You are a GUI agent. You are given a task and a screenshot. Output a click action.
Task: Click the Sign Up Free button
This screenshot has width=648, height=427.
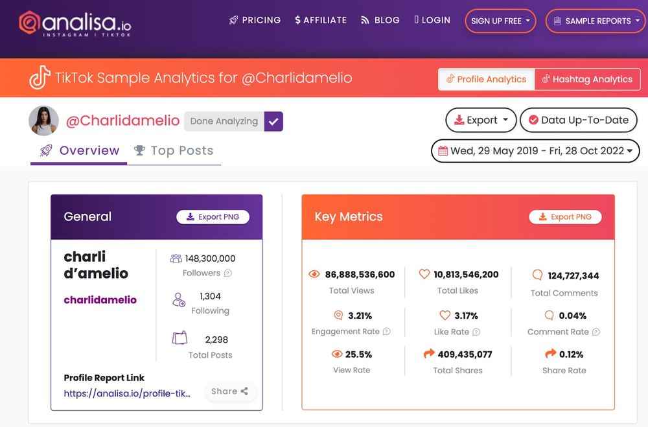point(500,21)
